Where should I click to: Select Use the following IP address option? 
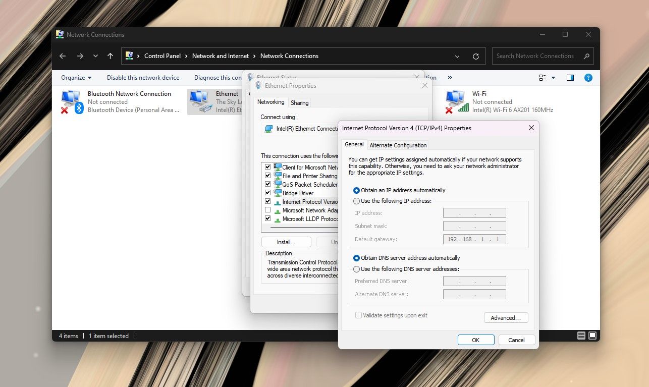point(357,201)
